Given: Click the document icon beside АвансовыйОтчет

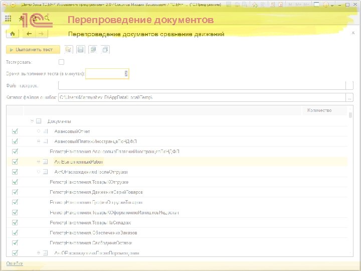Looking at the screenshot, I should point(46,131).
